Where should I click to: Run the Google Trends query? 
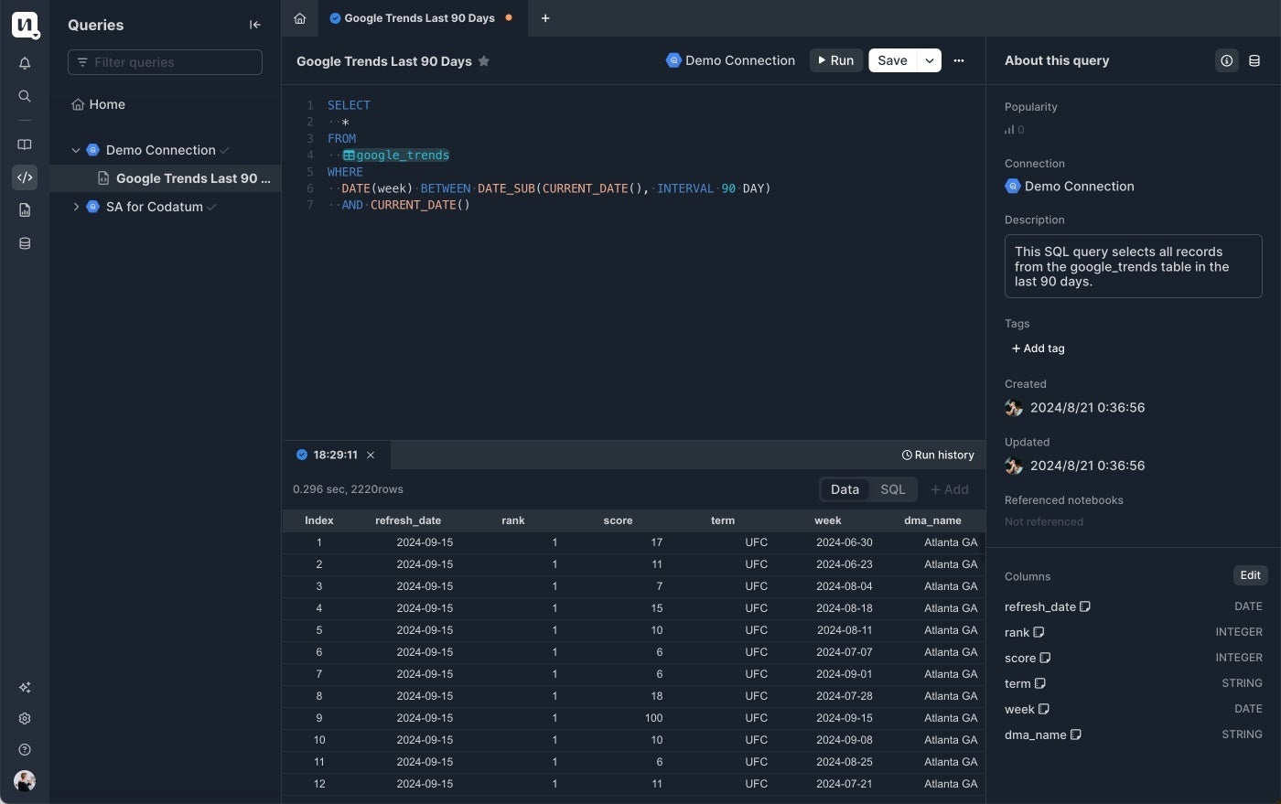coord(834,60)
